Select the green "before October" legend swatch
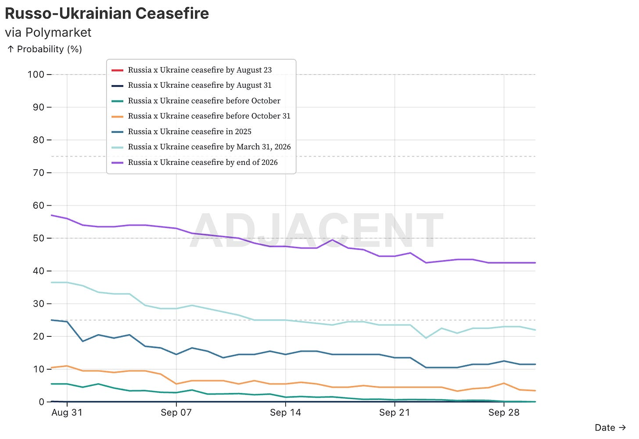 click(117, 101)
